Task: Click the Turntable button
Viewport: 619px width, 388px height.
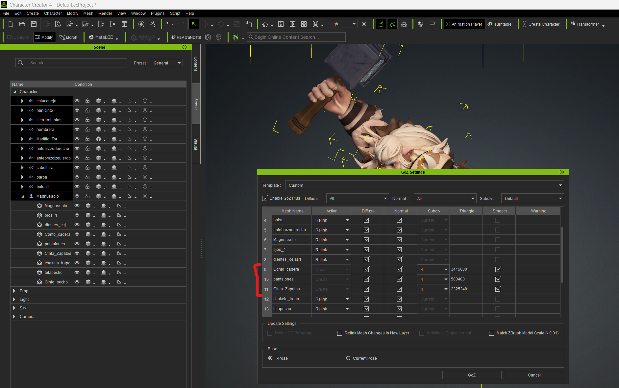Action: tap(500, 24)
